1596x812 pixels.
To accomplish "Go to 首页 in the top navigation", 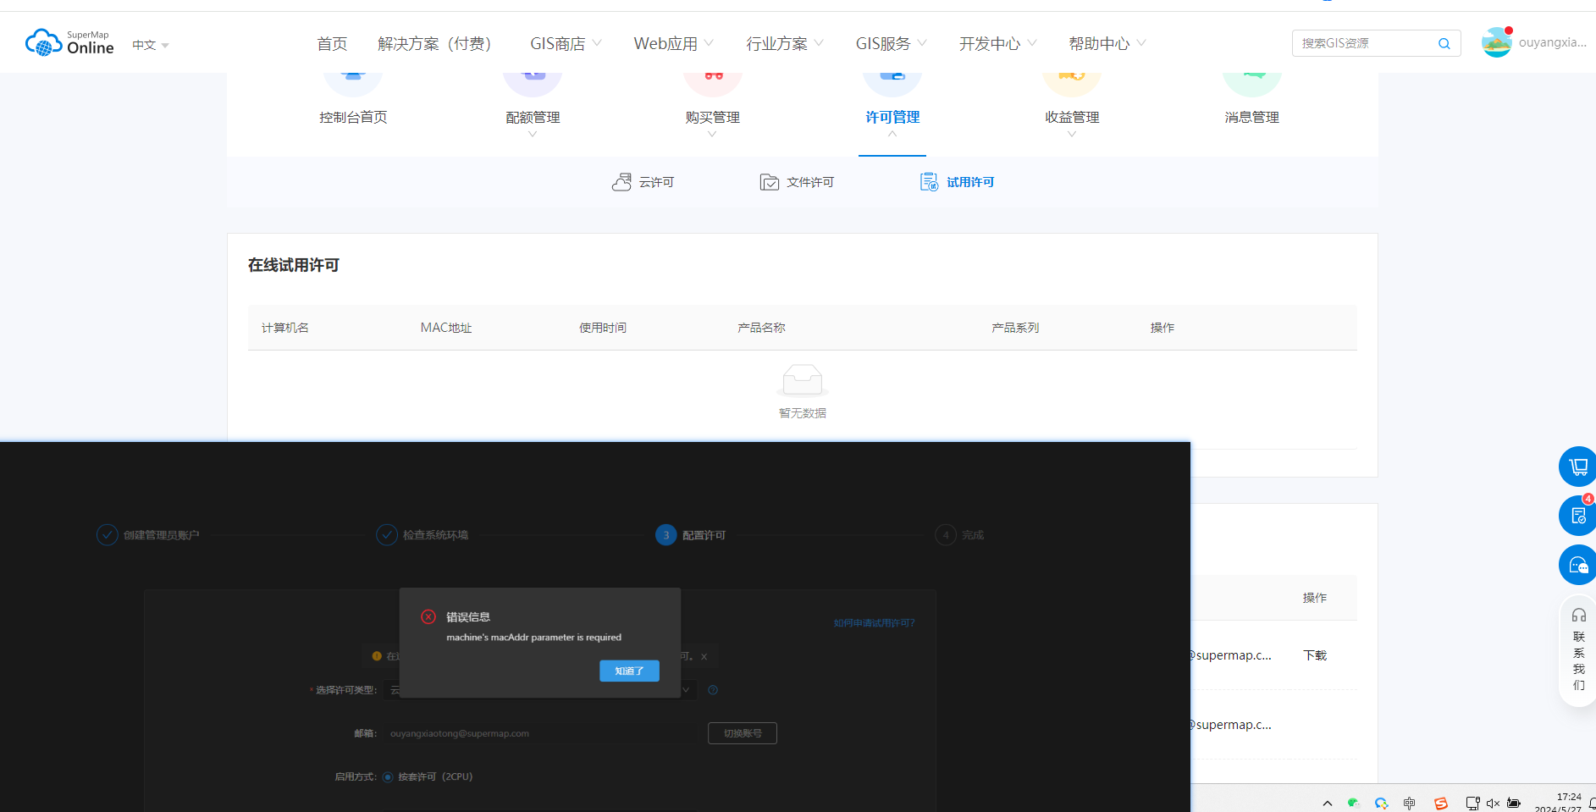I will click(x=332, y=43).
